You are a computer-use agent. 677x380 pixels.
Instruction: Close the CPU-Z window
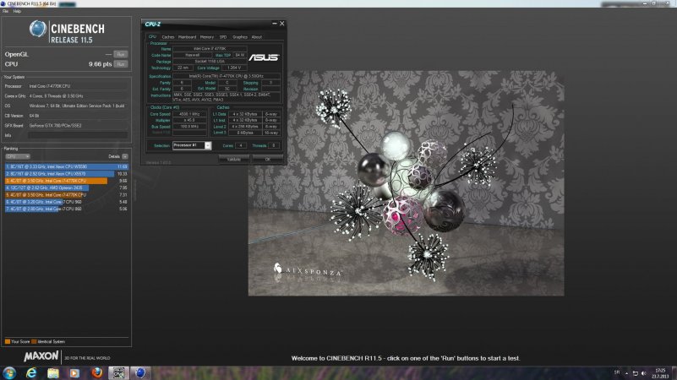282,24
